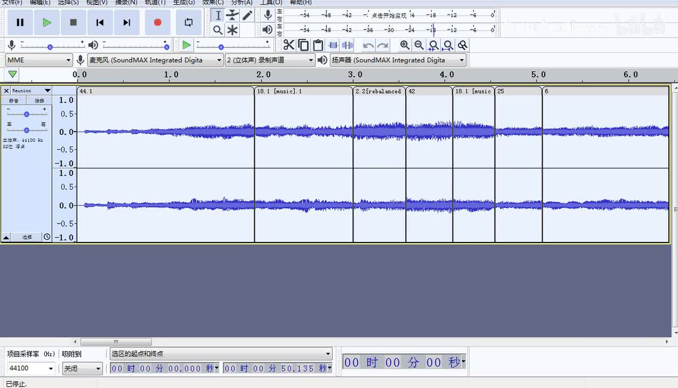Open the Select menu
Image resolution: width=678 pixels, height=388 pixels.
coord(68,2)
